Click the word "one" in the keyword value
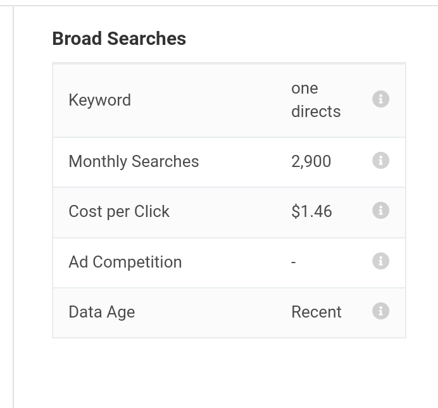Viewport: 438px width, 408px height. [304, 89]
